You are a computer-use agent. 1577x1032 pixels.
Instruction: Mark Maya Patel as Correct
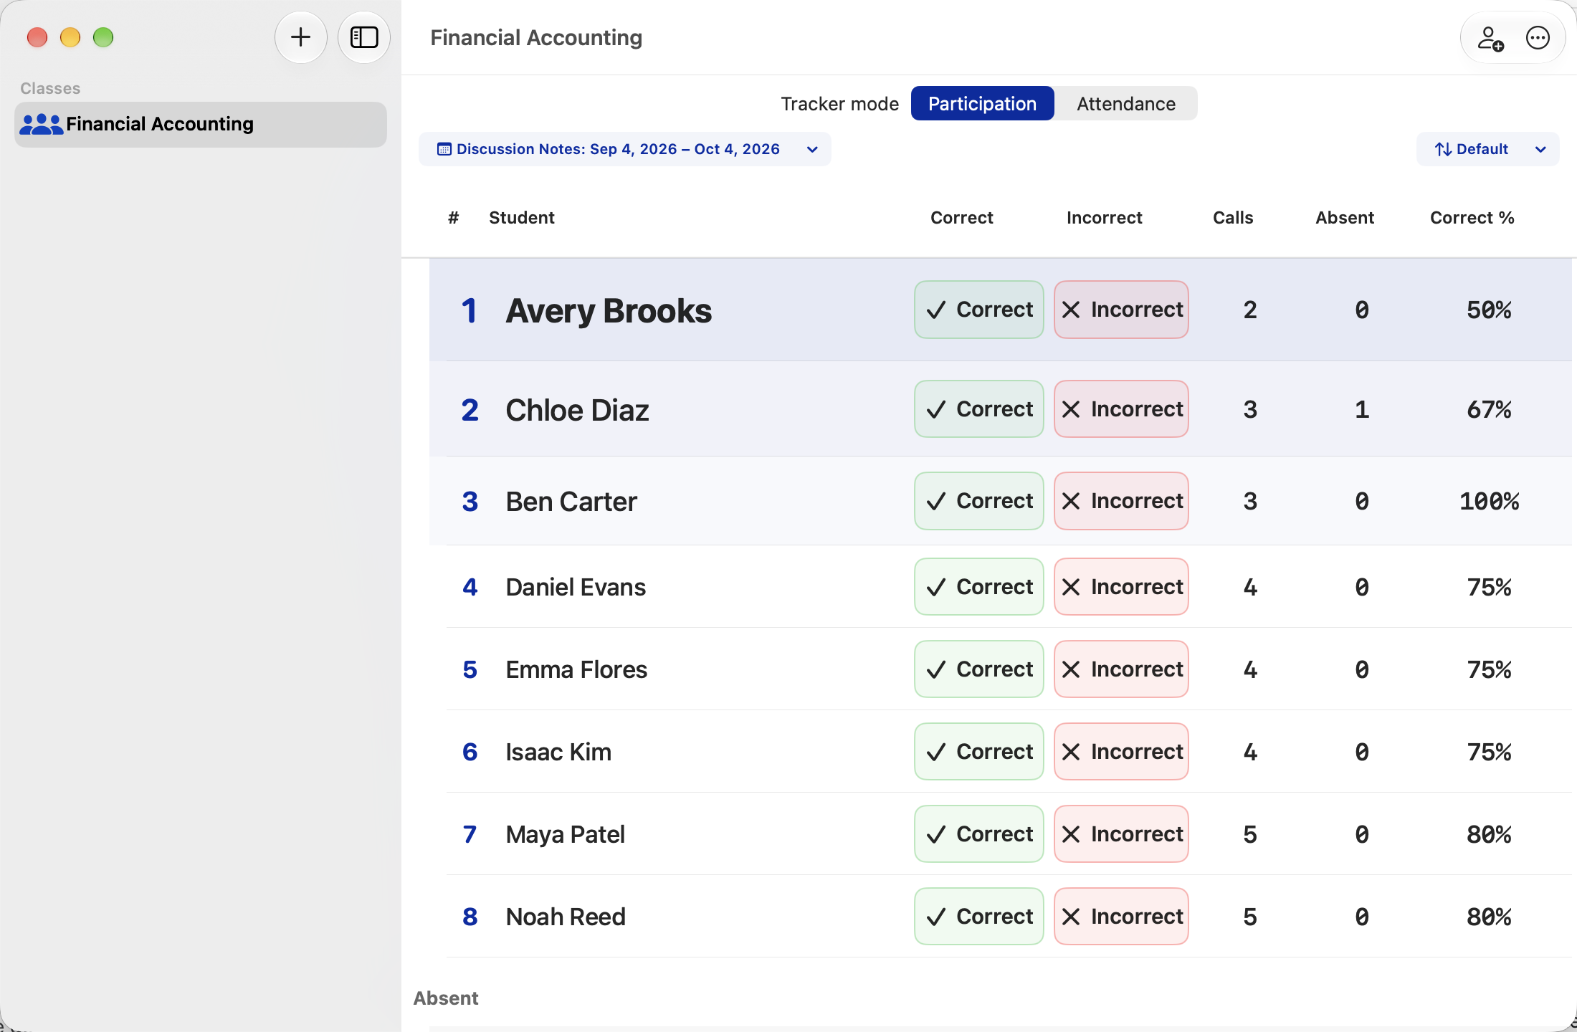(x=979, y=834)
